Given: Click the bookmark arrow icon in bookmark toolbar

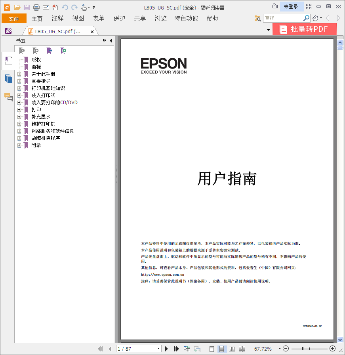Looking at the screenshot, I should tap(50, 51).
